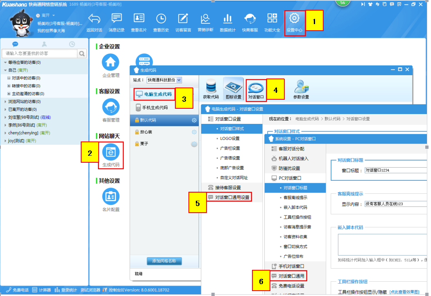Launch 营销诊断 marketing diagnosis
This screenshot has width=431, height=296.
(205, 22)
